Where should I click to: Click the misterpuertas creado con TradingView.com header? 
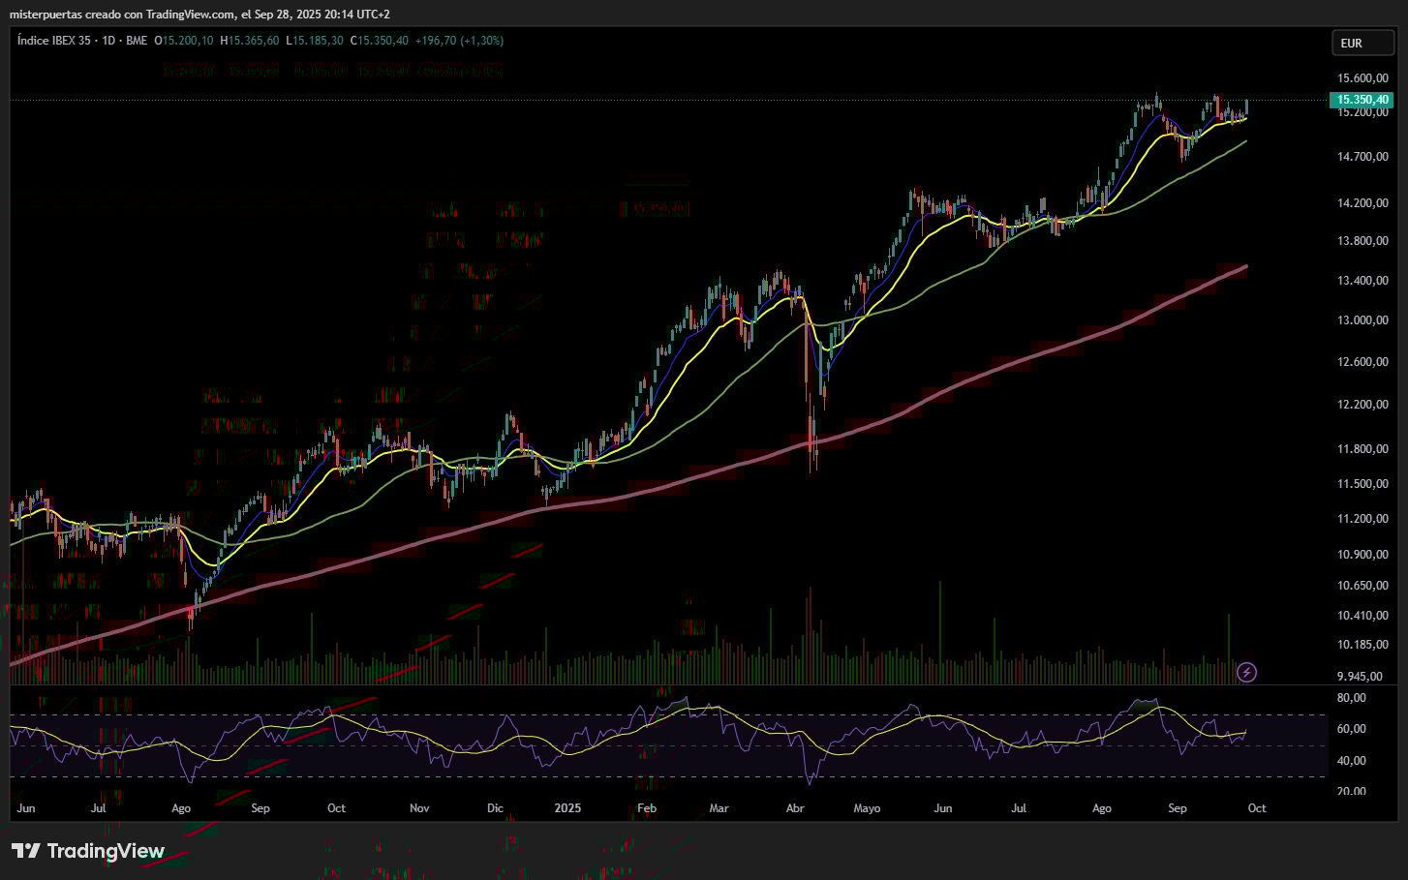coord(199,15)
